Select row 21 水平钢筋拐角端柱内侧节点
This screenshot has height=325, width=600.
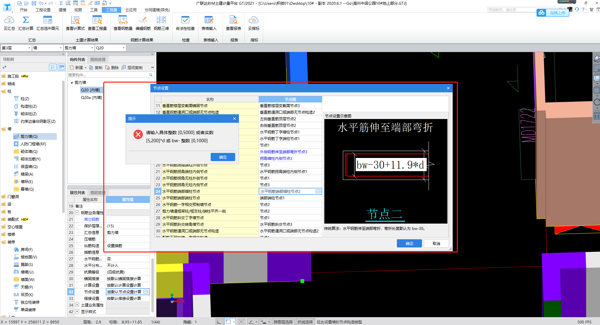point(210,171)
